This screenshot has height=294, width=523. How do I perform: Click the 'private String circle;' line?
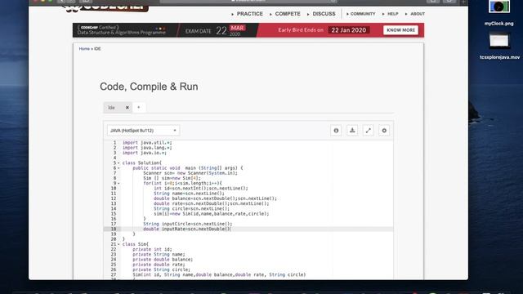pos(162,269)
